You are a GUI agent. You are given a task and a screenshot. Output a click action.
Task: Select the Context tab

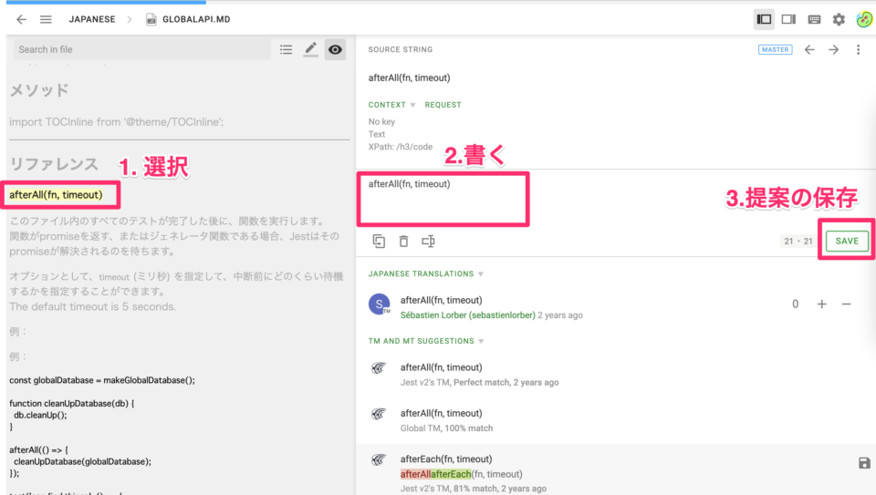387,105
